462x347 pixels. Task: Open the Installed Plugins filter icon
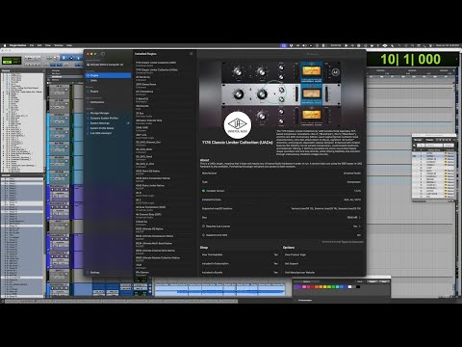point(192,54)
